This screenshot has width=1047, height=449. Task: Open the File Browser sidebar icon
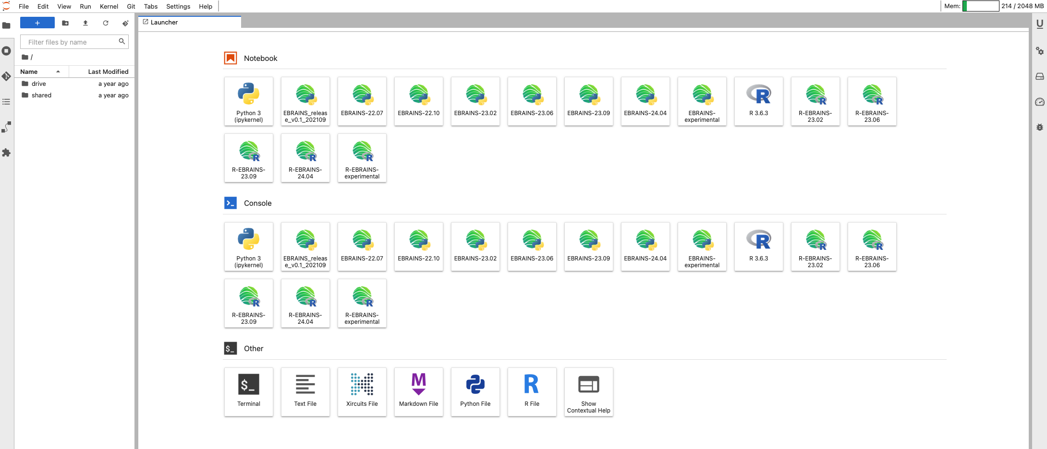click(x=6, y=25)
